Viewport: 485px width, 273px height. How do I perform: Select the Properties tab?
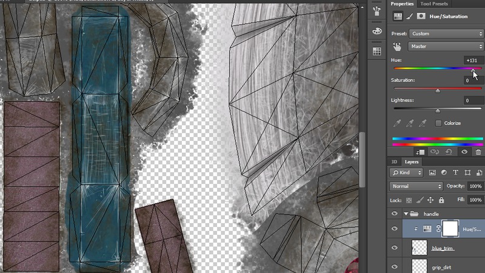(402, 4)
